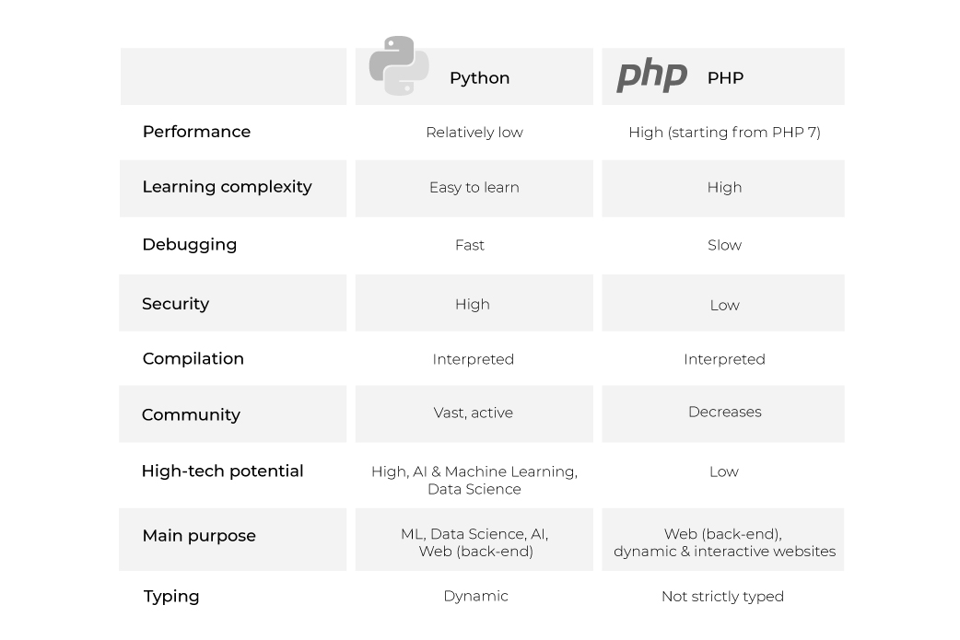Select the Debugging row label
This screenshot has height=640, width=960.
pyautogui.click(x=189, y=245)
